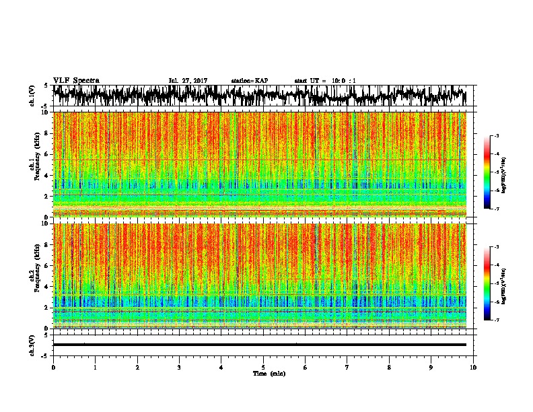This screenshot has height=412, width=533.
Task: Click the "ch.3(V)" axis label
Action: 32,345
